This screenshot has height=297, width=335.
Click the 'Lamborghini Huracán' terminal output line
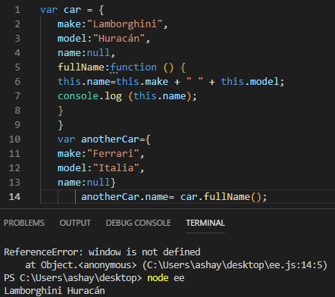point(55,291)
